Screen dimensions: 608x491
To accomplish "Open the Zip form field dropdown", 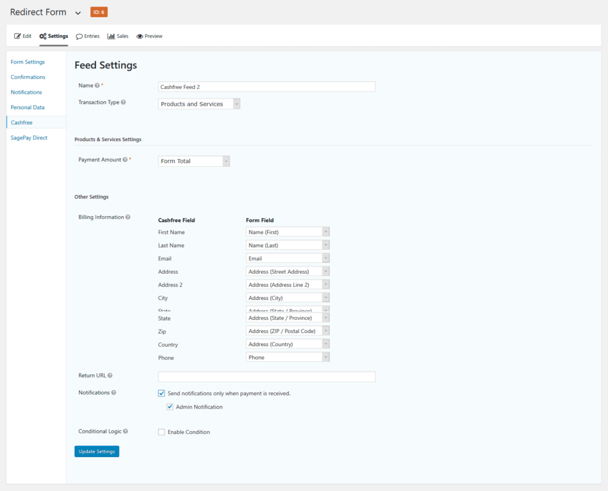I will pyautogui.click(x=287, y=331).
